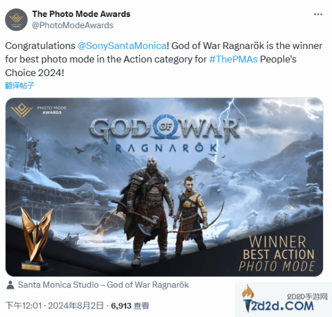Open the God of War Ragnarök award image
The image size is (332, 317).
coord(164,187)
